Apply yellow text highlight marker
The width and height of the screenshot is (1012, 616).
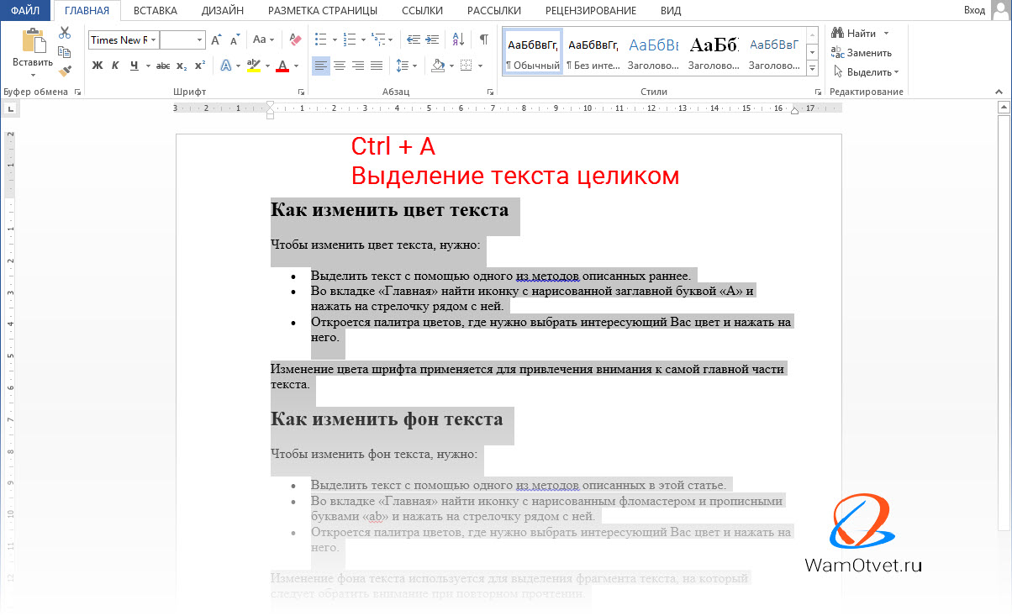tap(254, 66)
